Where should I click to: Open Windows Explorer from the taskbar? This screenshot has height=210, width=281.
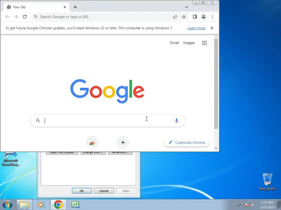[x=24, y=205]
